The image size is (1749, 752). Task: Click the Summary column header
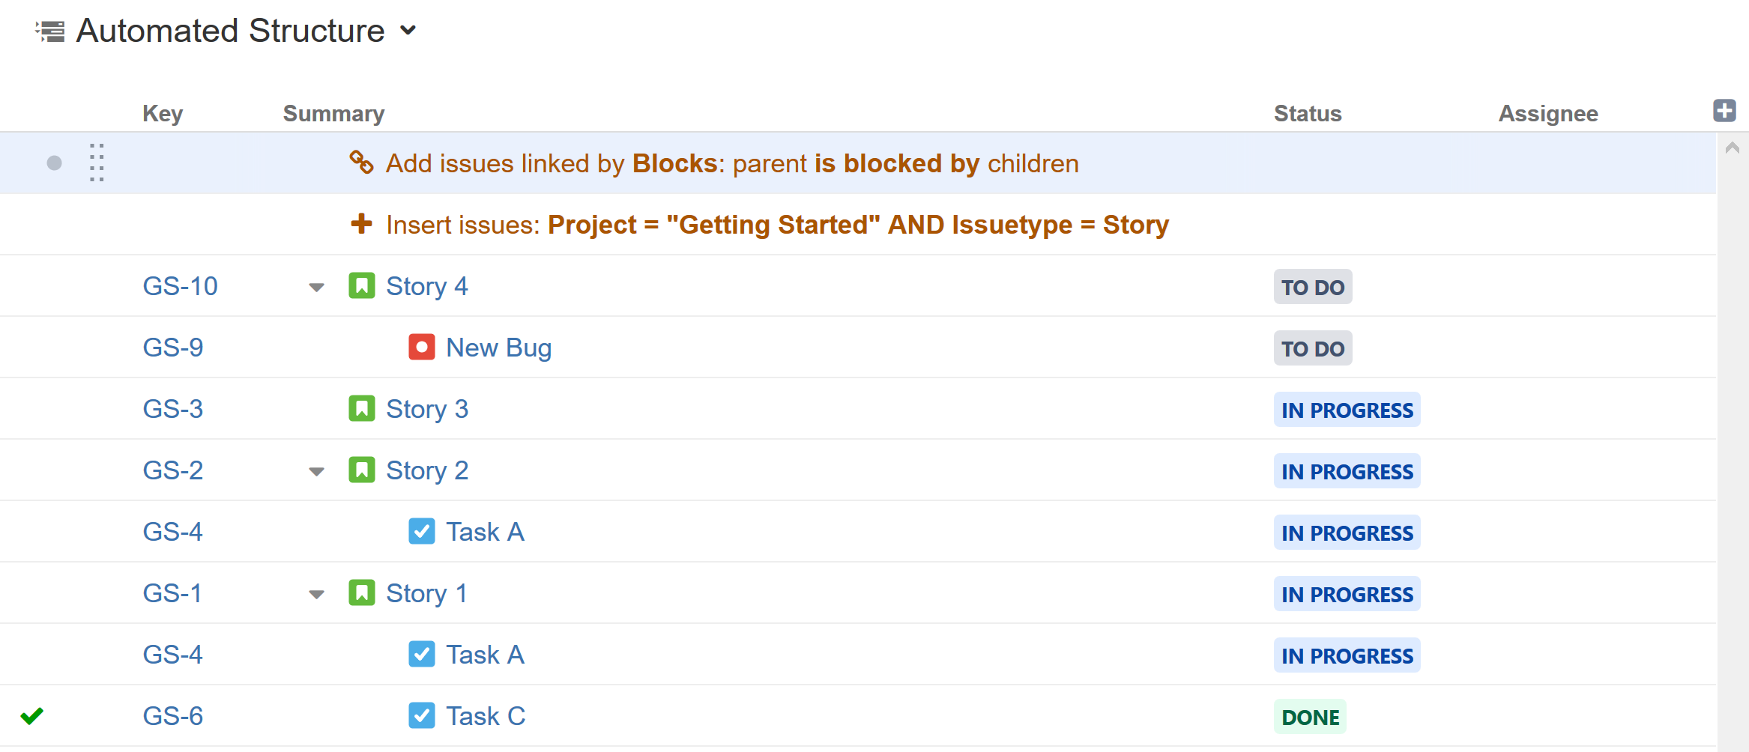pos(333,113)
